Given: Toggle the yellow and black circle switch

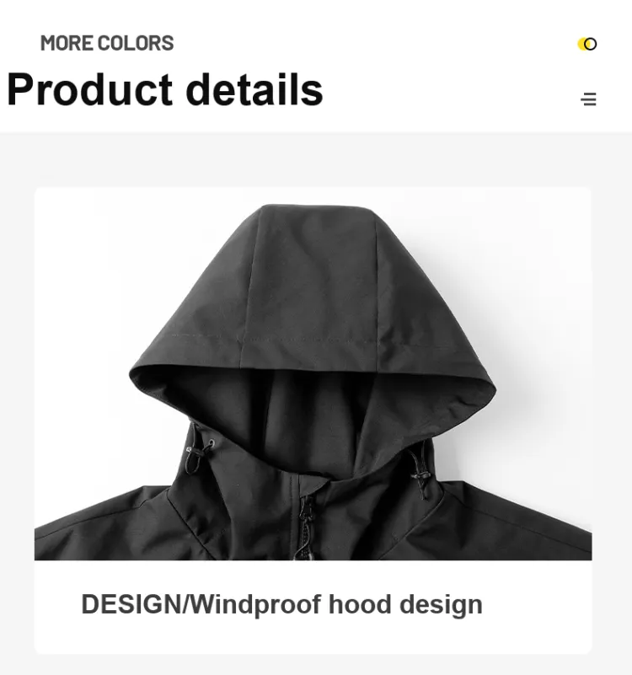Looking at the screenshot, I should [x=587, y=44].
